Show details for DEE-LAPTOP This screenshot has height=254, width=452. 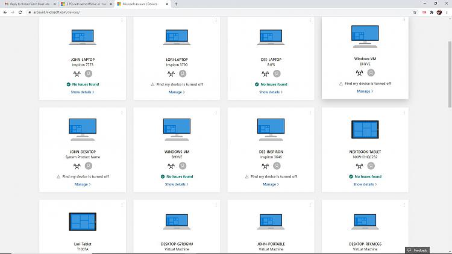coord(271,92)
